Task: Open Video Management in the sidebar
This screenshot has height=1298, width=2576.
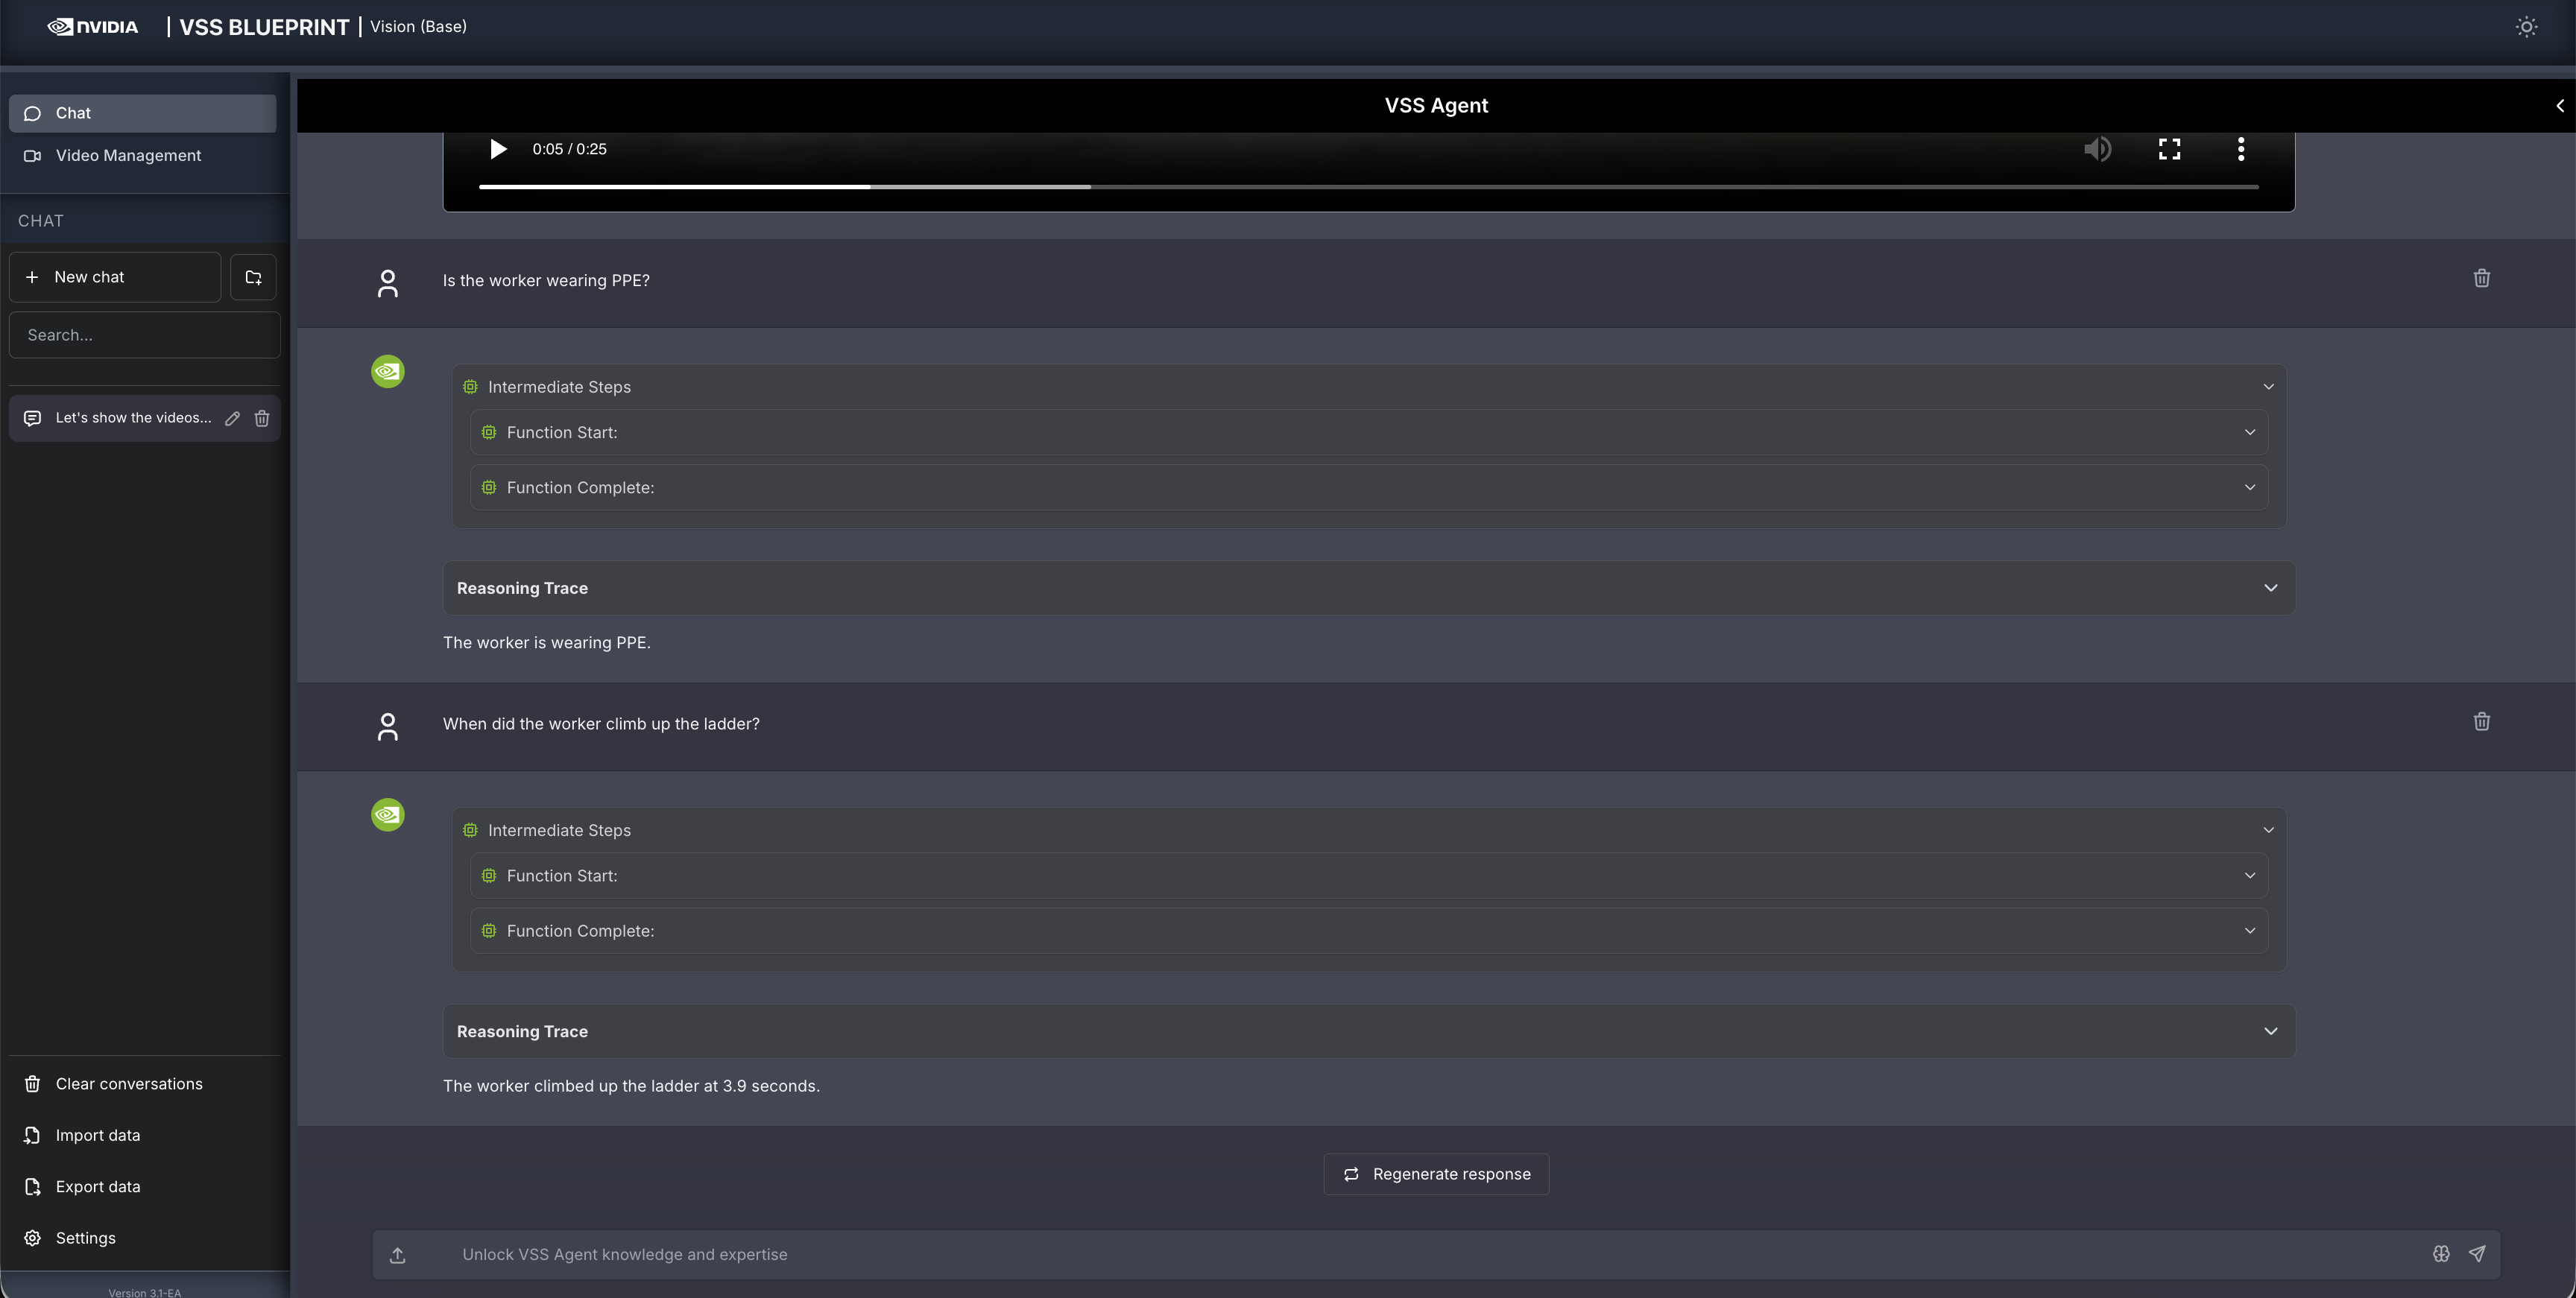Action: tap(128, 156)
